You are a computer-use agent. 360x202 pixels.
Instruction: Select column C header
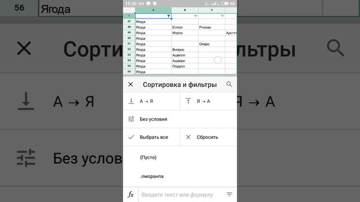coord(211,10)
